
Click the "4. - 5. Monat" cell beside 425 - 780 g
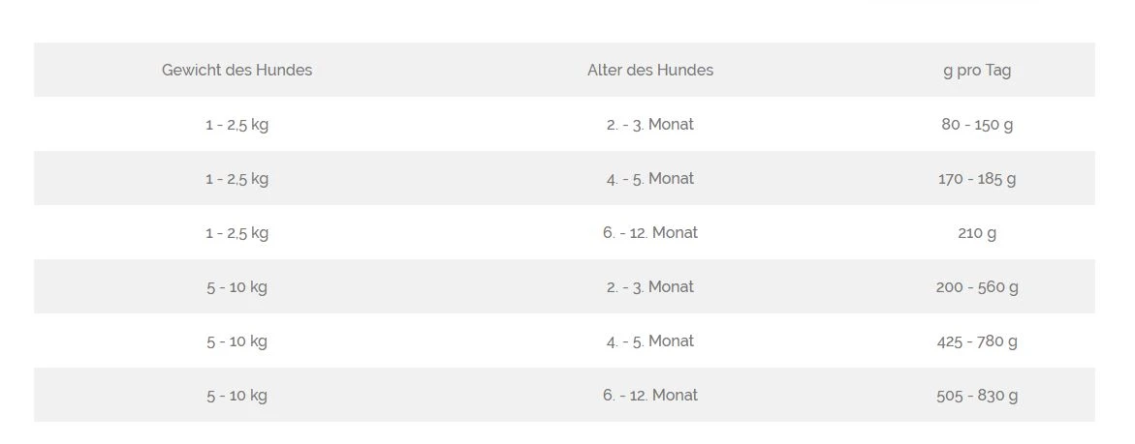tap(649, 340)
